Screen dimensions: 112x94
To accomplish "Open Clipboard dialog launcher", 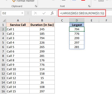I will [x=36, y=6].
